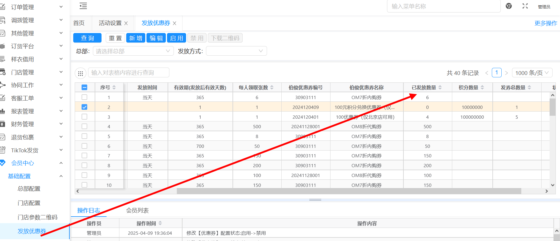Close the 发放优惠券 tab with its X
This screenshot has width=560, height=241.
click(x=175, y=23)
